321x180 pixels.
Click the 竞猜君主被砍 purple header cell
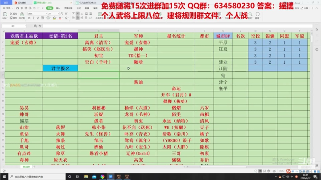click(24, 36)
